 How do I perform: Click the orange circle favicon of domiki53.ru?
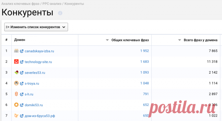click(x=16, y=105)
